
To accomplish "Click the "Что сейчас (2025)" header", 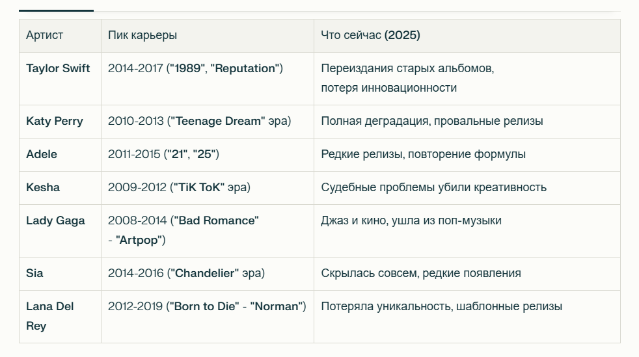I will pos(370,35).
